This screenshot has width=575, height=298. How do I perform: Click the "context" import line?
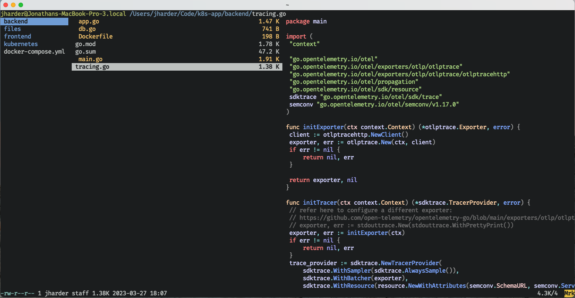click(x=305, y=44)
